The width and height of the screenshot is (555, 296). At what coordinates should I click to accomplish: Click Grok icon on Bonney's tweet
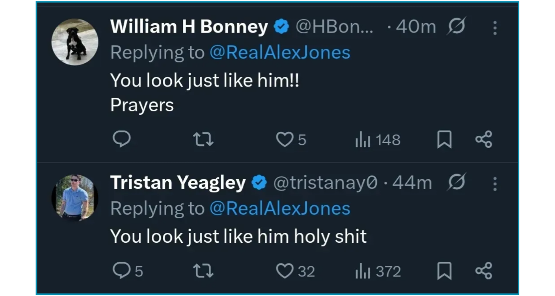point(456,26)
